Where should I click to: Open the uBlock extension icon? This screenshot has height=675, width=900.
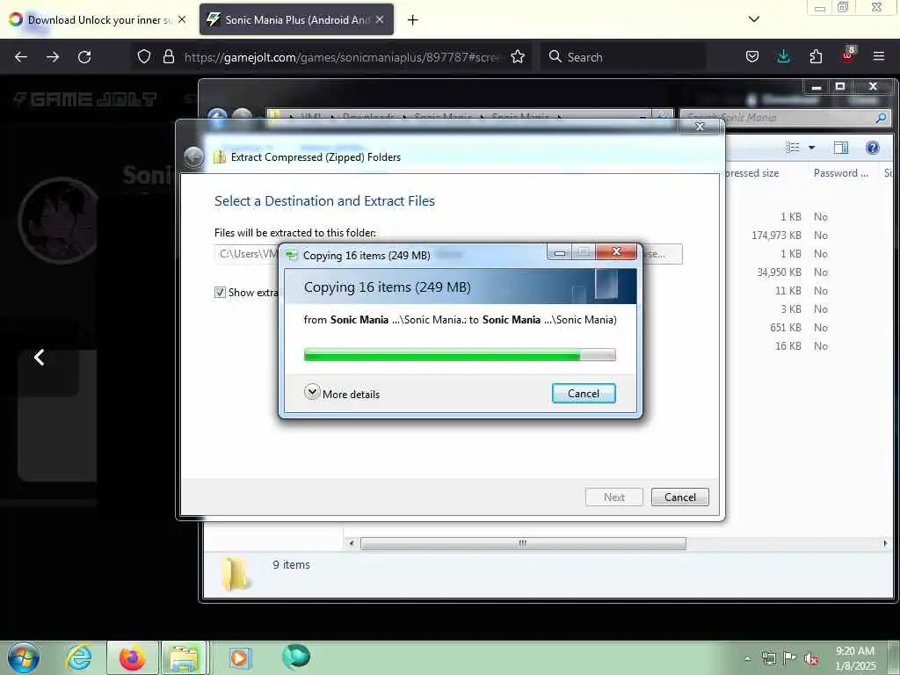tap(848, 55)
